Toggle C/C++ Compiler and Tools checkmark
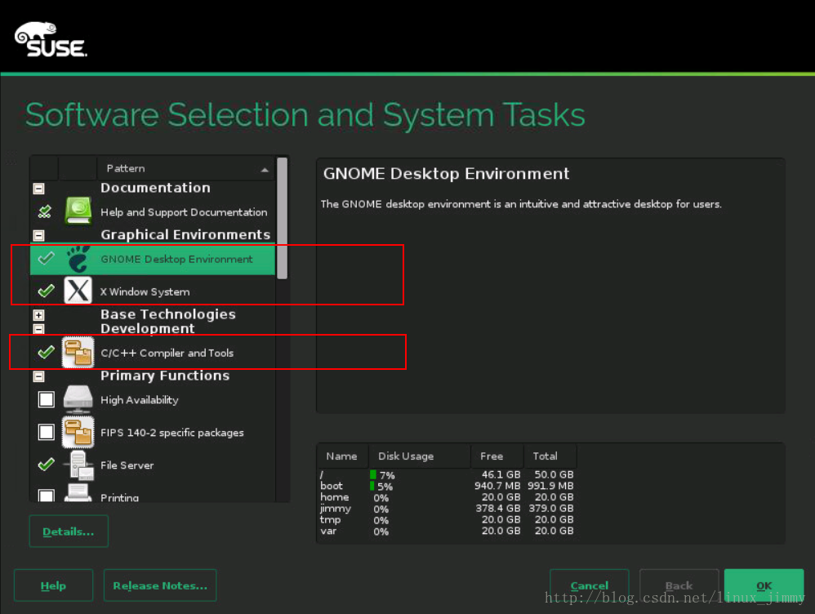 tap(47, 352)
